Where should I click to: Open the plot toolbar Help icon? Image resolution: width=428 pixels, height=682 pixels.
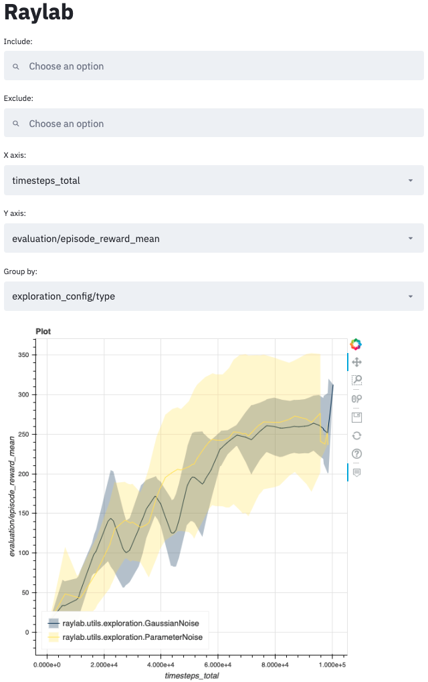tap(356, 454)
